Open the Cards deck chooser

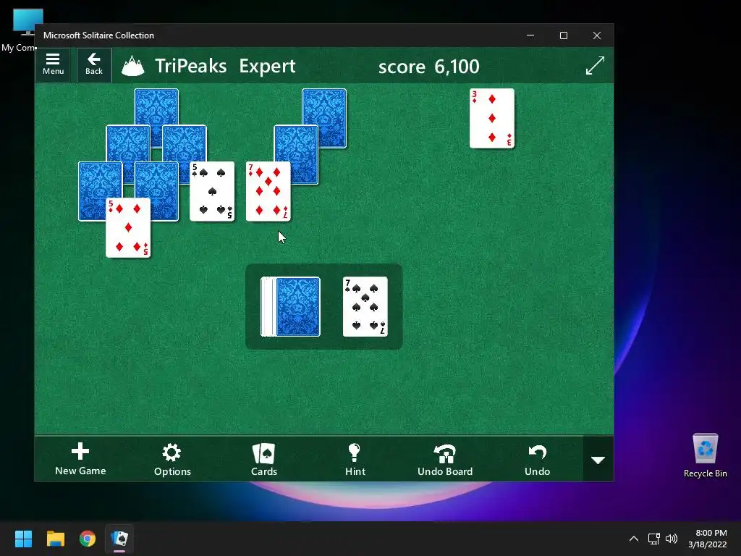263,458
